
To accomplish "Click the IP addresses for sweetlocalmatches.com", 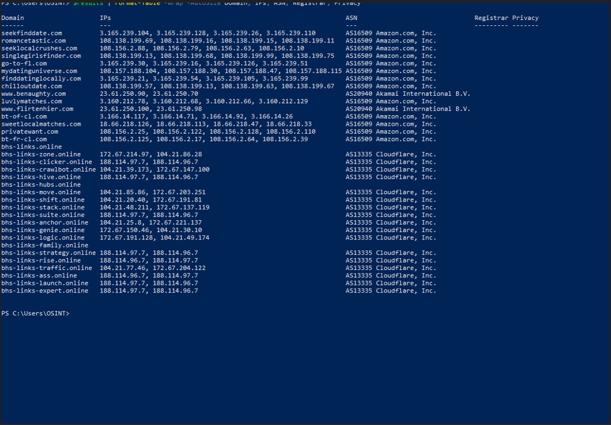I will (x=205, y=124).
